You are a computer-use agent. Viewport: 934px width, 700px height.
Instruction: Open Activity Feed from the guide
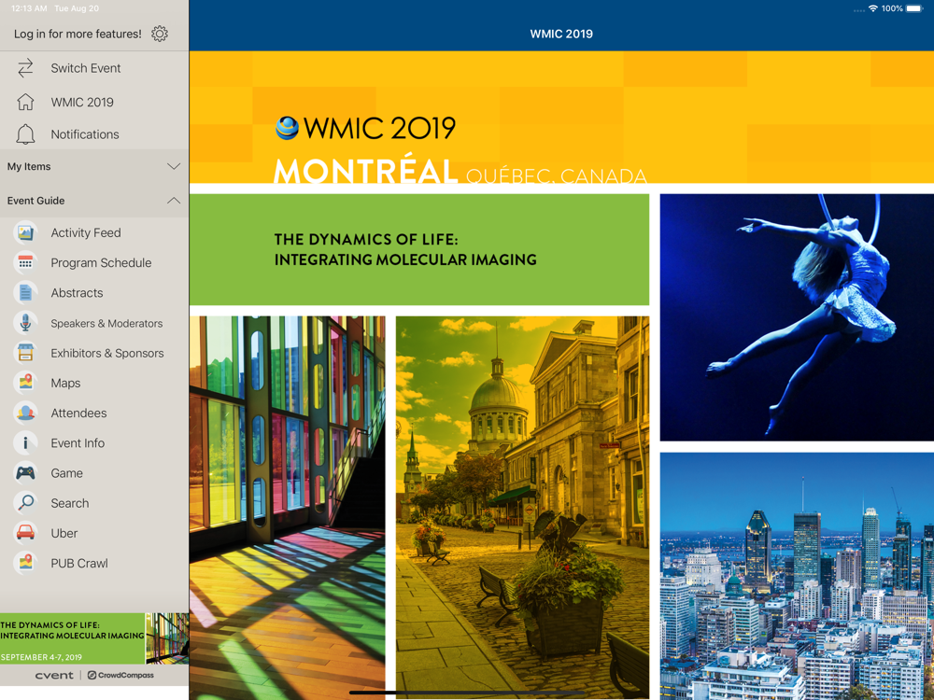86,232
